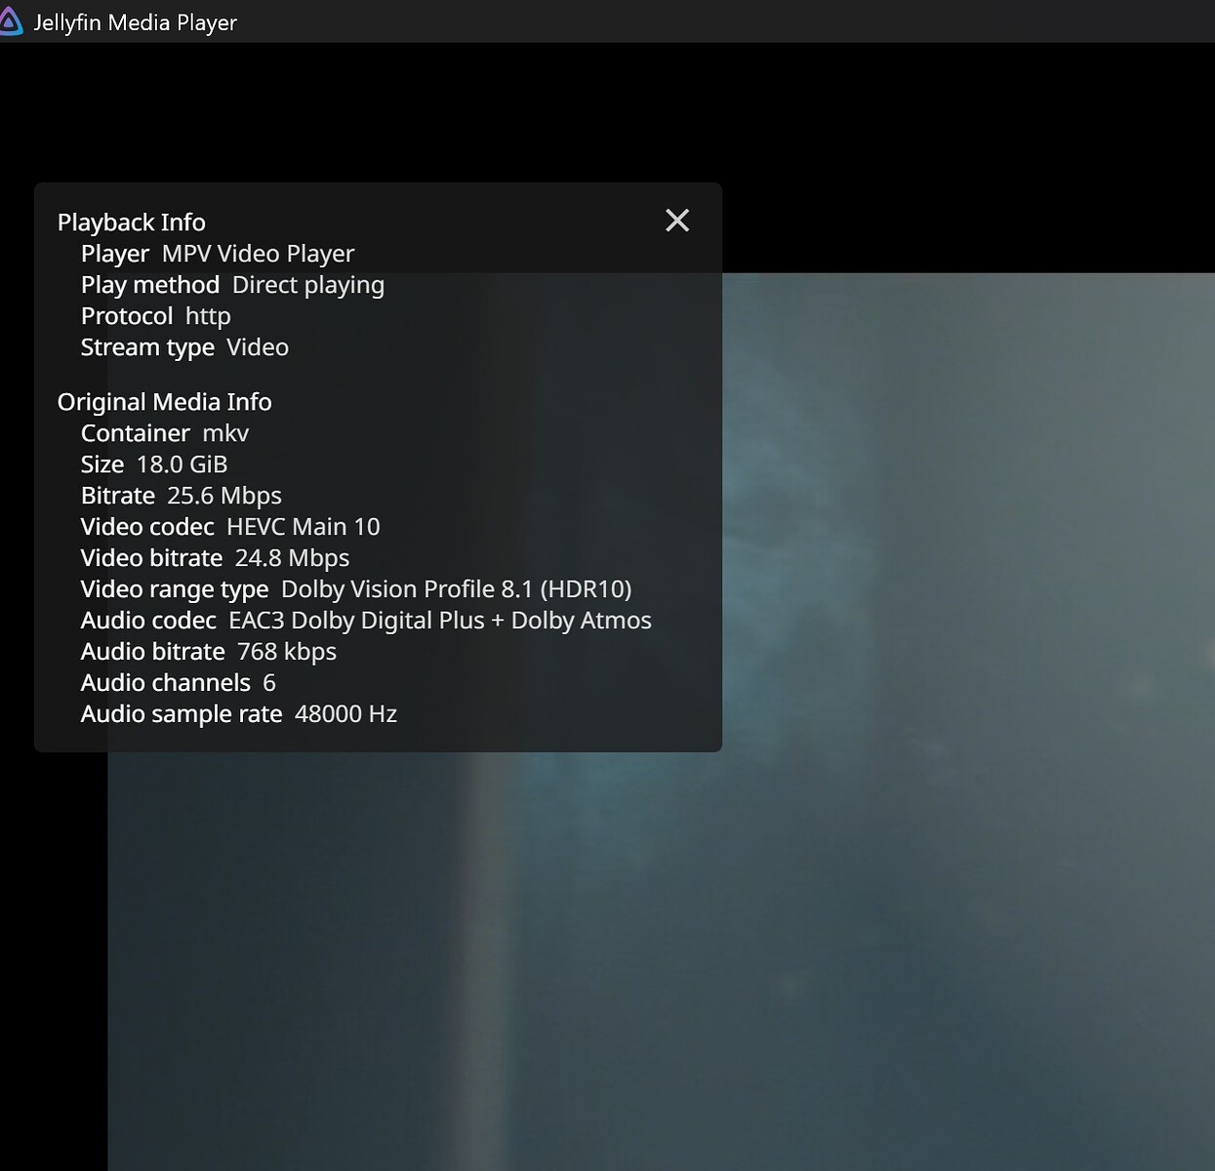
Task: Click the 'HEVC Main 10' video codec
Action: click(304, 527)
